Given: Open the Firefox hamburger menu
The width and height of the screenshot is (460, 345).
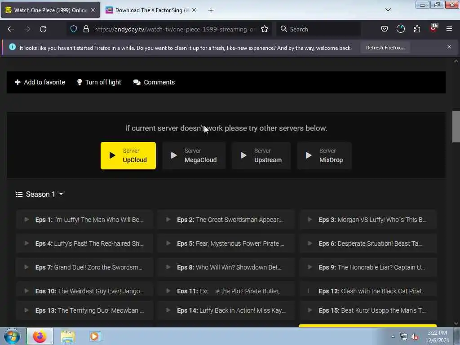Looking at the screenshot, I should point(449,29).
